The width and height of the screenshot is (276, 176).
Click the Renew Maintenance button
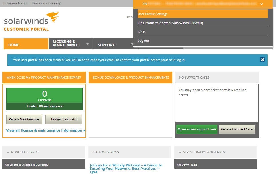[24, 119]
